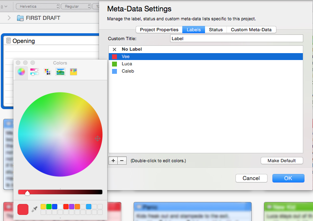Click the Opening card document icon
Image resolution: width=313 pixels, height=221 pixels.
tap(8, 41)
